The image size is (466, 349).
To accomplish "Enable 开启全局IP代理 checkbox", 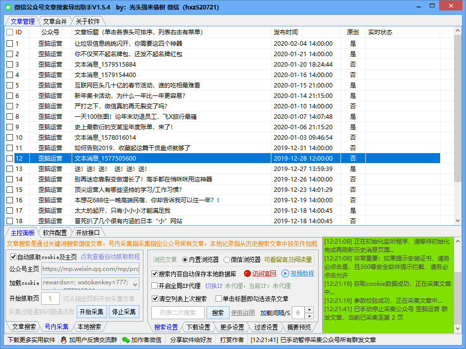I will coord(154,286).
